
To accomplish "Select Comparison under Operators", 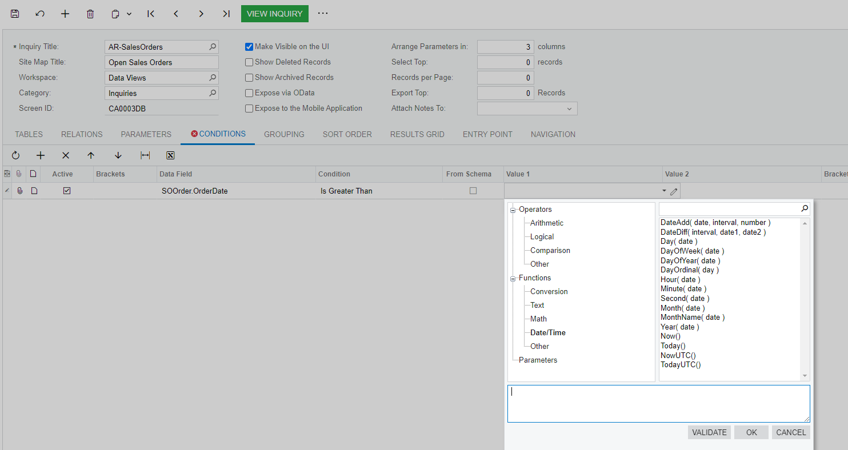I will 550,251.
